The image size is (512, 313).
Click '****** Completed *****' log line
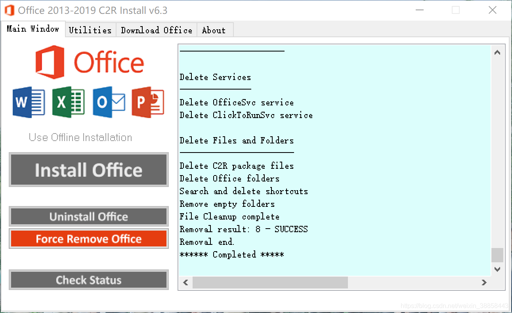[232, 254]
